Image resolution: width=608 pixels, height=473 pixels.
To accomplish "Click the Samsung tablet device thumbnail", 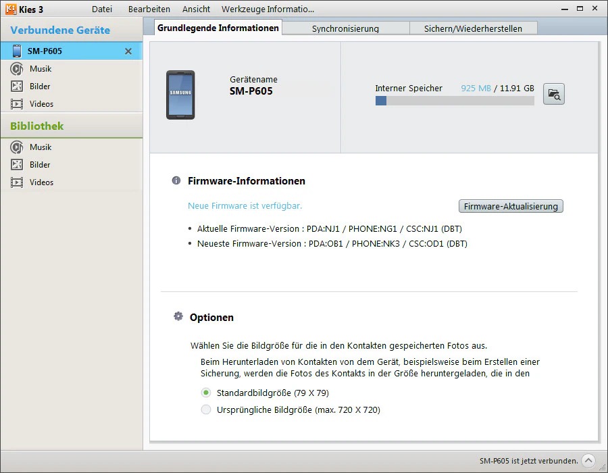I will click(x=180, y=95).
